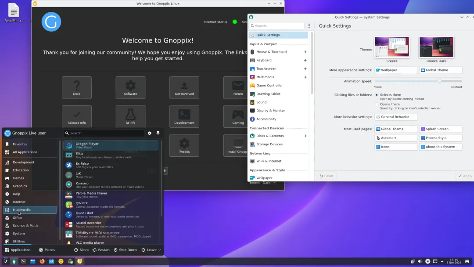This screenshot has height=267, width=474.
Task: Launch Elisa music player
Action: click(111, 155)
